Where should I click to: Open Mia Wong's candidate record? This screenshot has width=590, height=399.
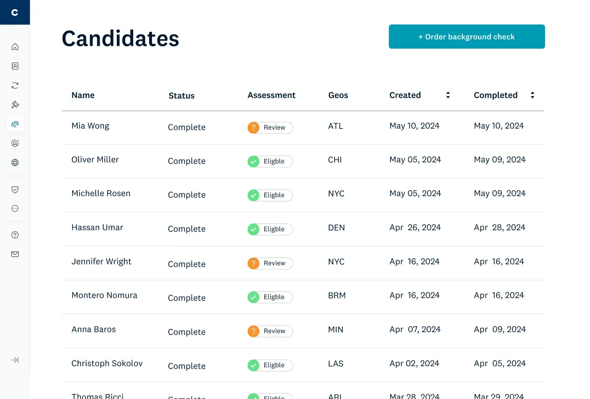90,126
